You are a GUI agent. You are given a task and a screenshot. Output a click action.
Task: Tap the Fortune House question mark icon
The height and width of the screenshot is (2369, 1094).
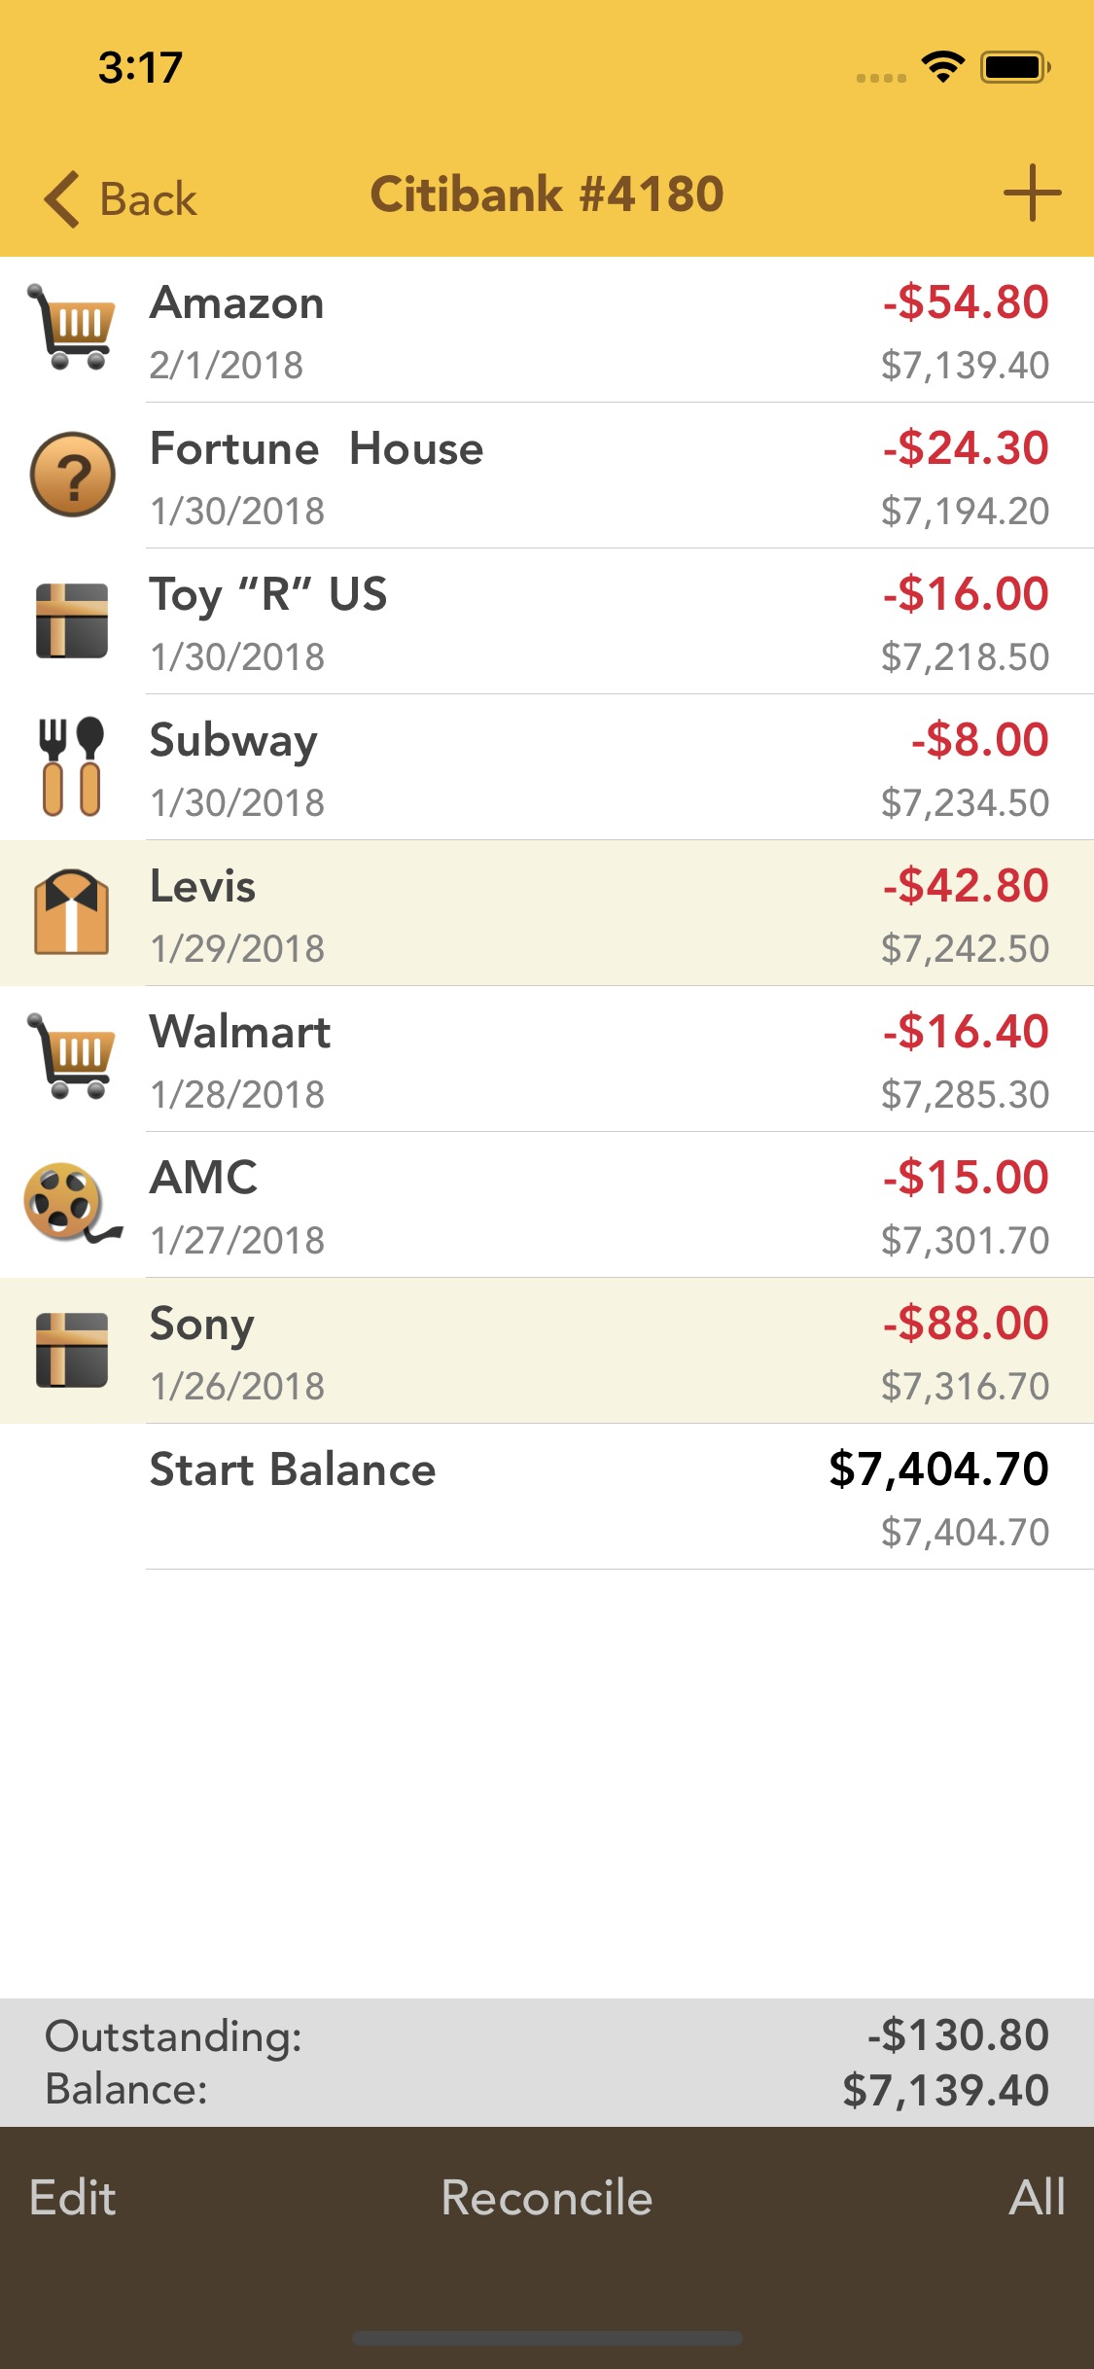[x=72, y=475]
